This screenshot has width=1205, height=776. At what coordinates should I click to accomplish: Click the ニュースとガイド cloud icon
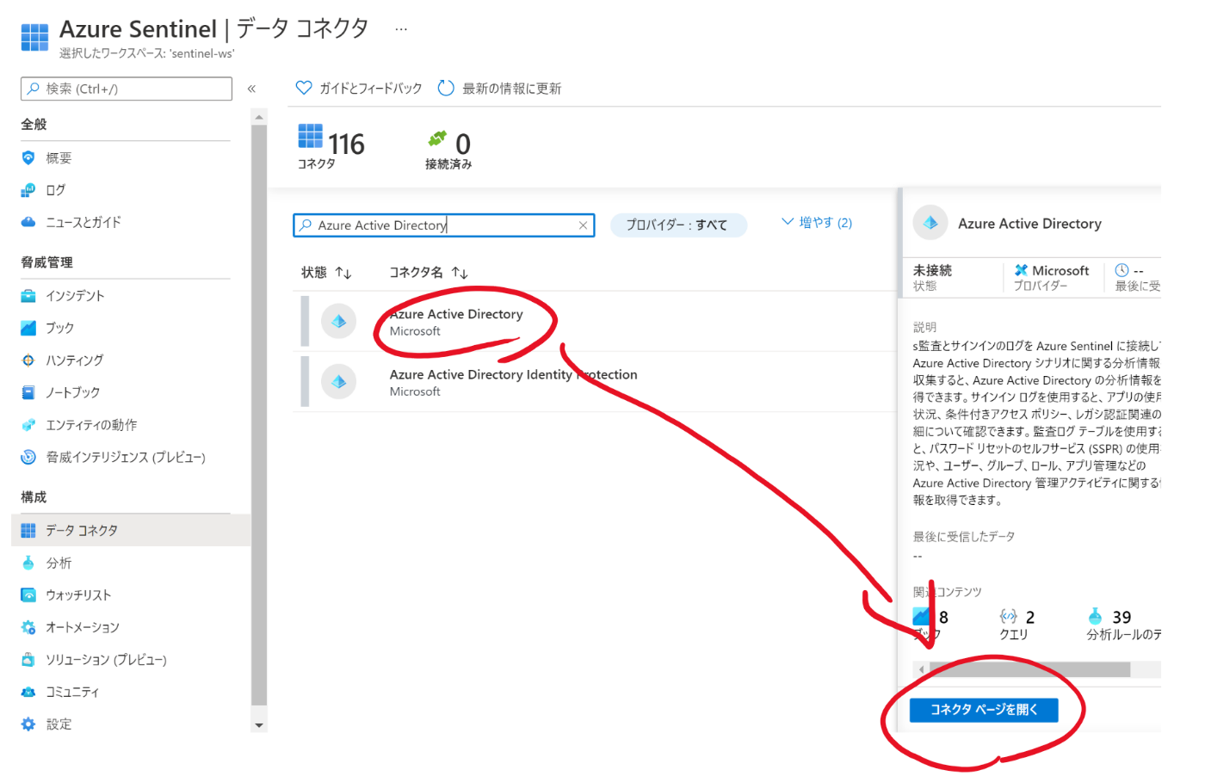pyautogui.click(x=28, y=222)
